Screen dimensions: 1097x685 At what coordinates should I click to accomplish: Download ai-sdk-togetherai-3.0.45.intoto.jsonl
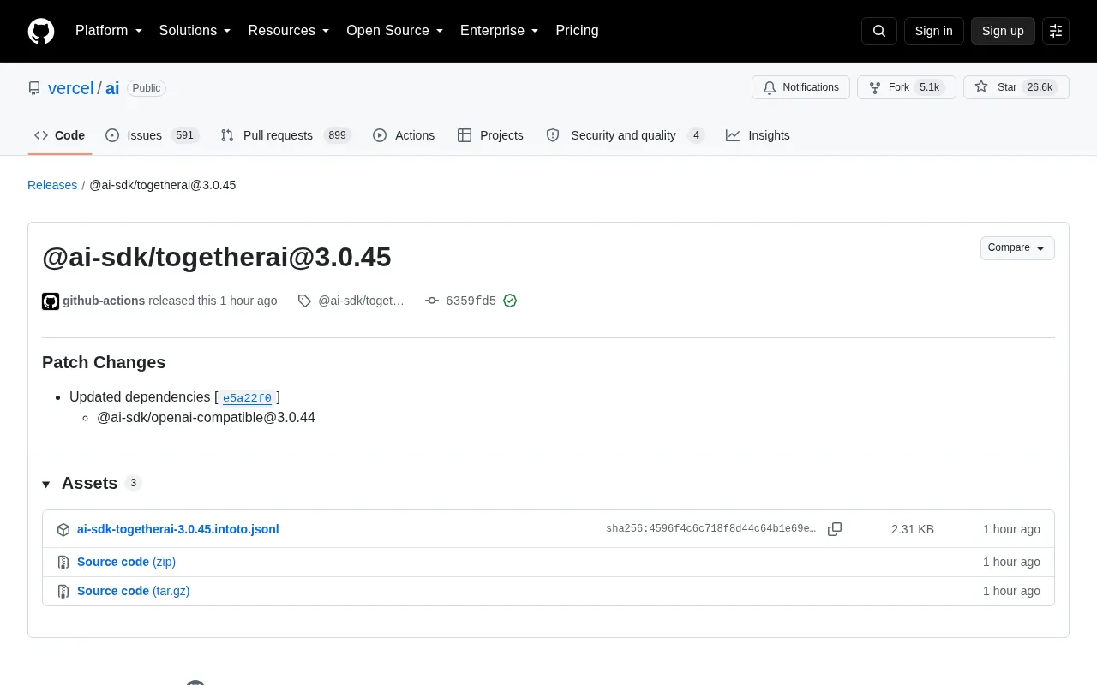(x=178, y=529)
